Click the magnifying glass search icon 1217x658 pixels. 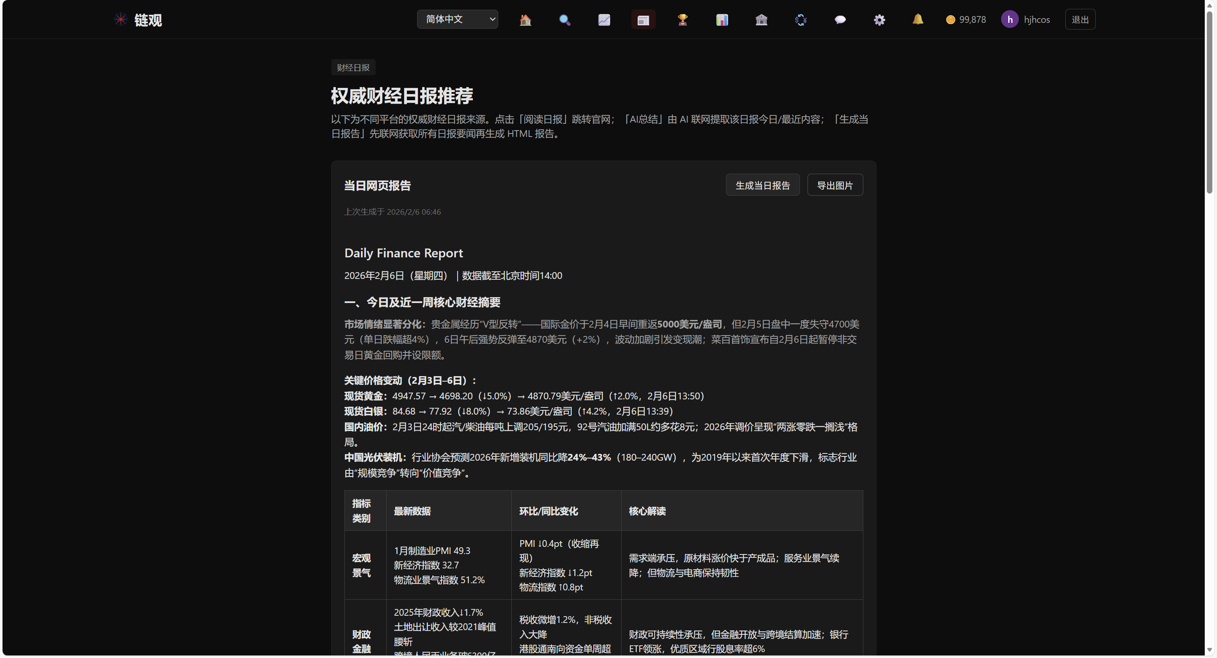tap(564, 20)
